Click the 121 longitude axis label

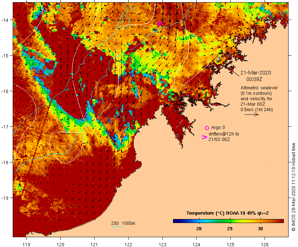(94, 244)
